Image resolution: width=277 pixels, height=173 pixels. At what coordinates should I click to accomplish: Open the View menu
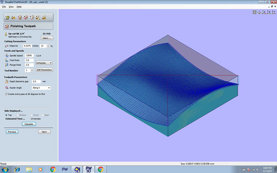11,7
